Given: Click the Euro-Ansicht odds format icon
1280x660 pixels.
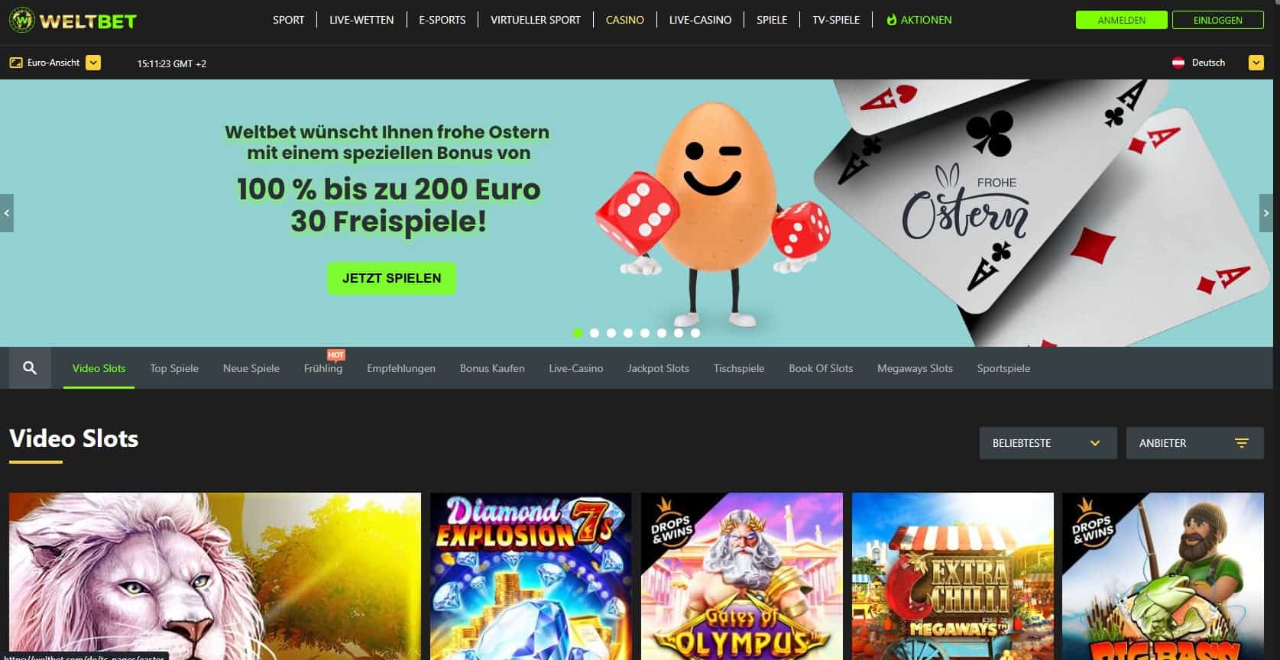Looking at the screenshot, I should click(x=16, y=63).
